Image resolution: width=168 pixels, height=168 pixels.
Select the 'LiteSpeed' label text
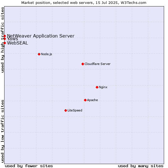tap(75, 110)
